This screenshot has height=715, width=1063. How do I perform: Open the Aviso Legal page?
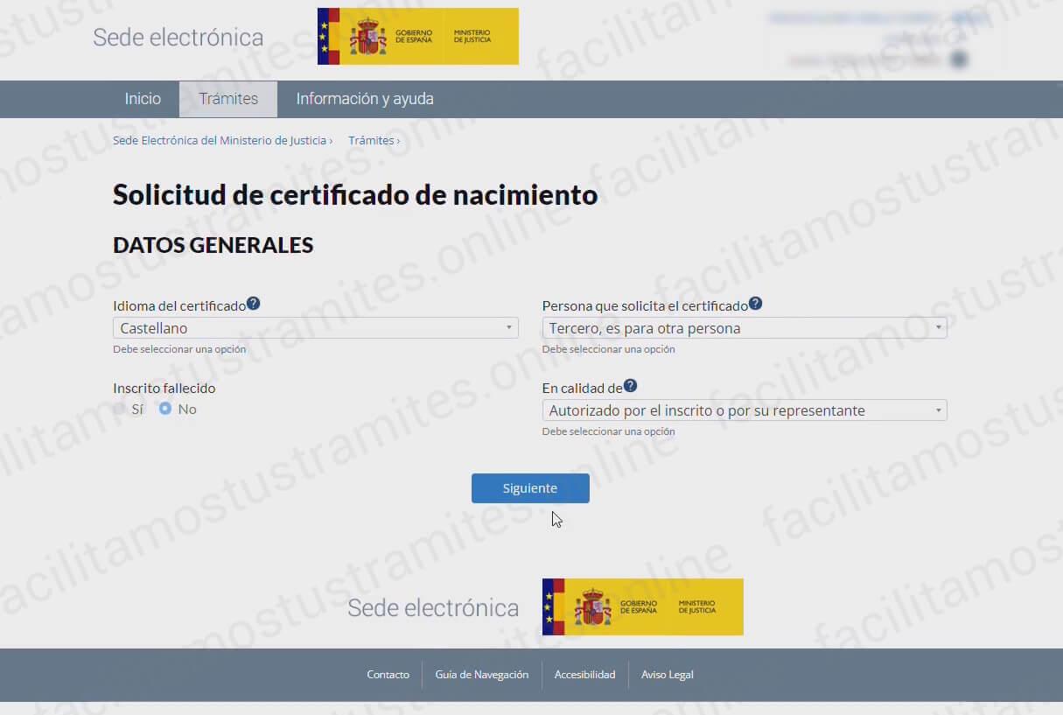667,674
